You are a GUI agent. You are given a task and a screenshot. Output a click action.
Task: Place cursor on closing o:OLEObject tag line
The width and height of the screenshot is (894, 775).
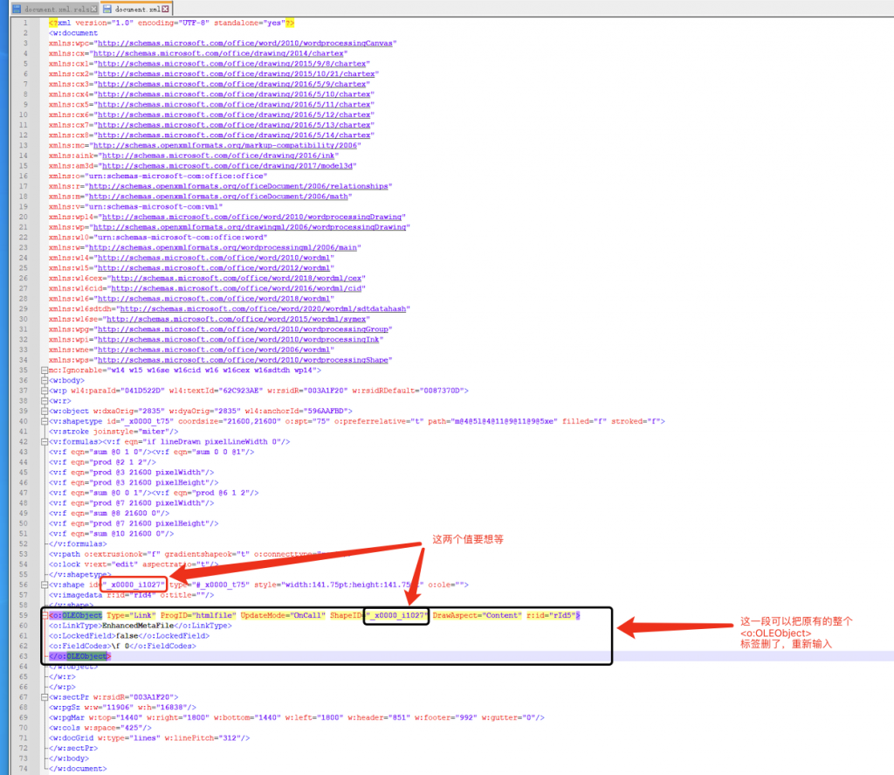click(x=79, y=656)
